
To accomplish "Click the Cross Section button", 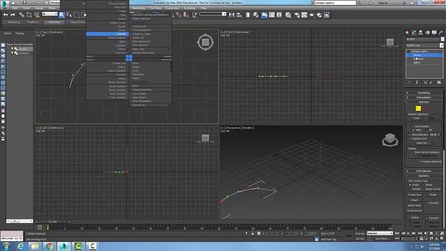I will pyautogui.click(x=415, y=211).
